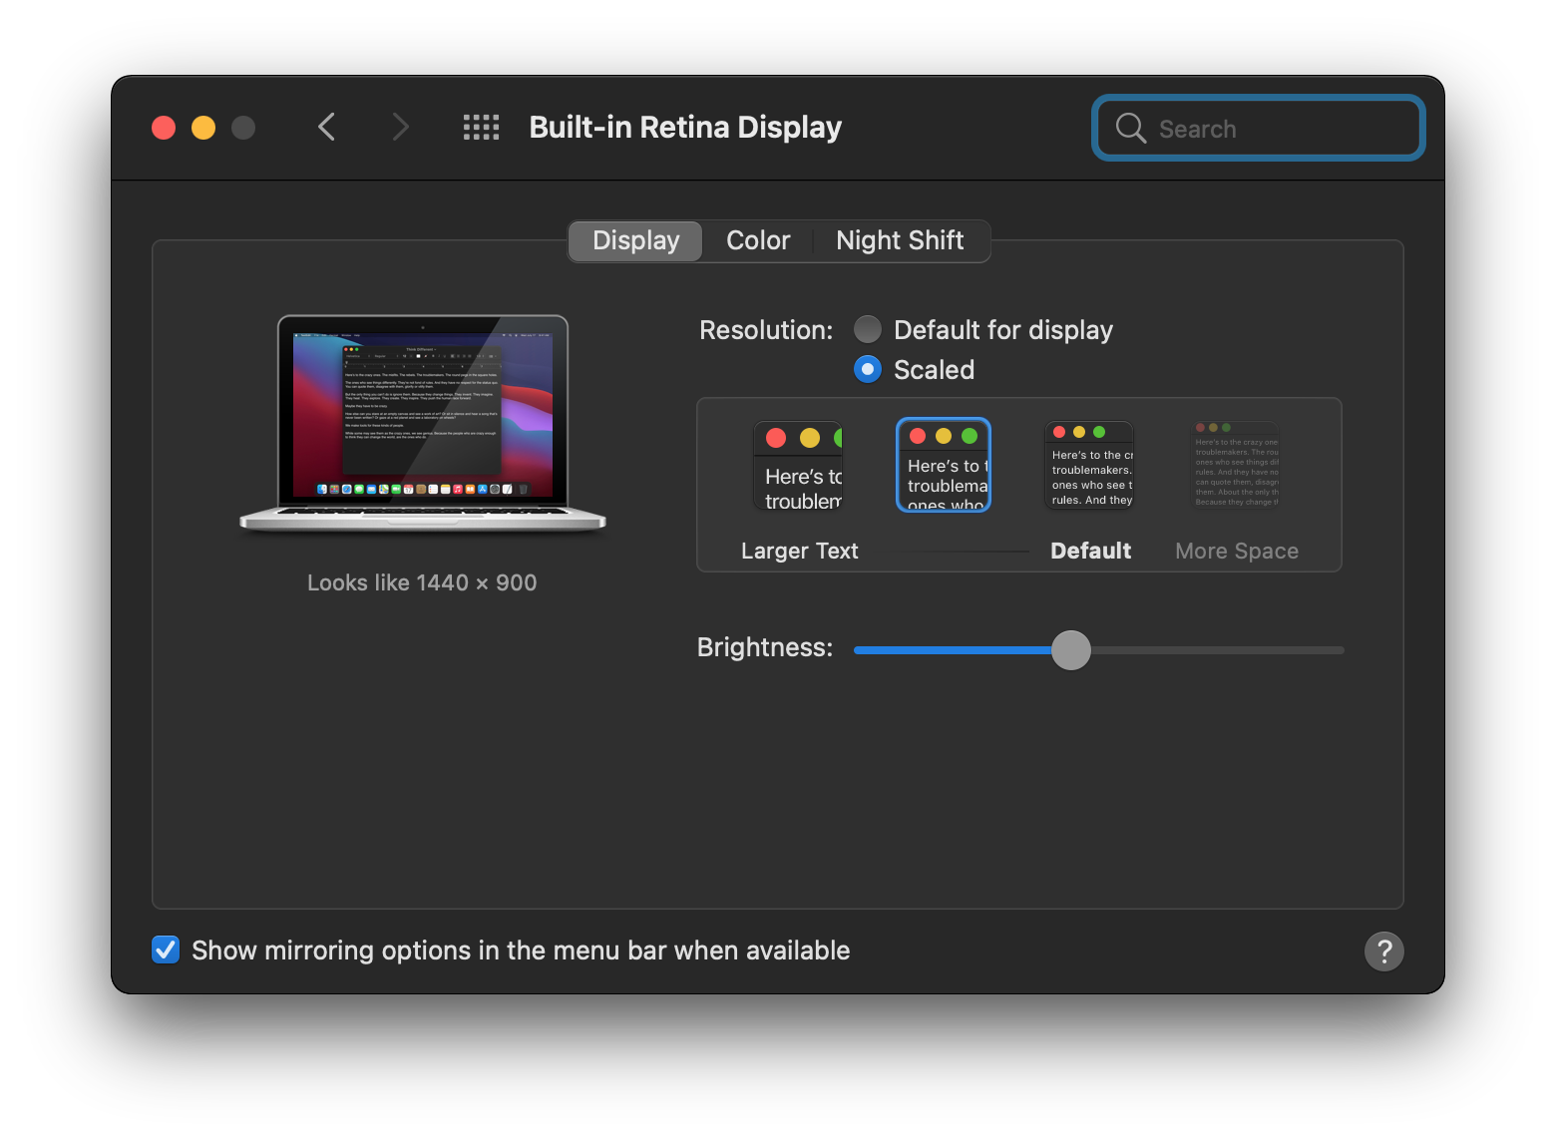Switch to the Color tab
The image size is (1556, 1141).
(758, 240)
